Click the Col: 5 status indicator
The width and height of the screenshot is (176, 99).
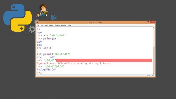click(x=152, y=76)
